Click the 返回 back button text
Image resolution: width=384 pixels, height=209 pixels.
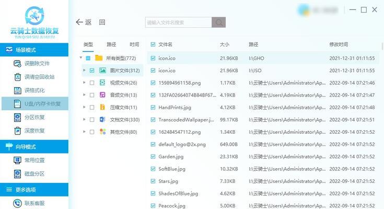[95, 22]
